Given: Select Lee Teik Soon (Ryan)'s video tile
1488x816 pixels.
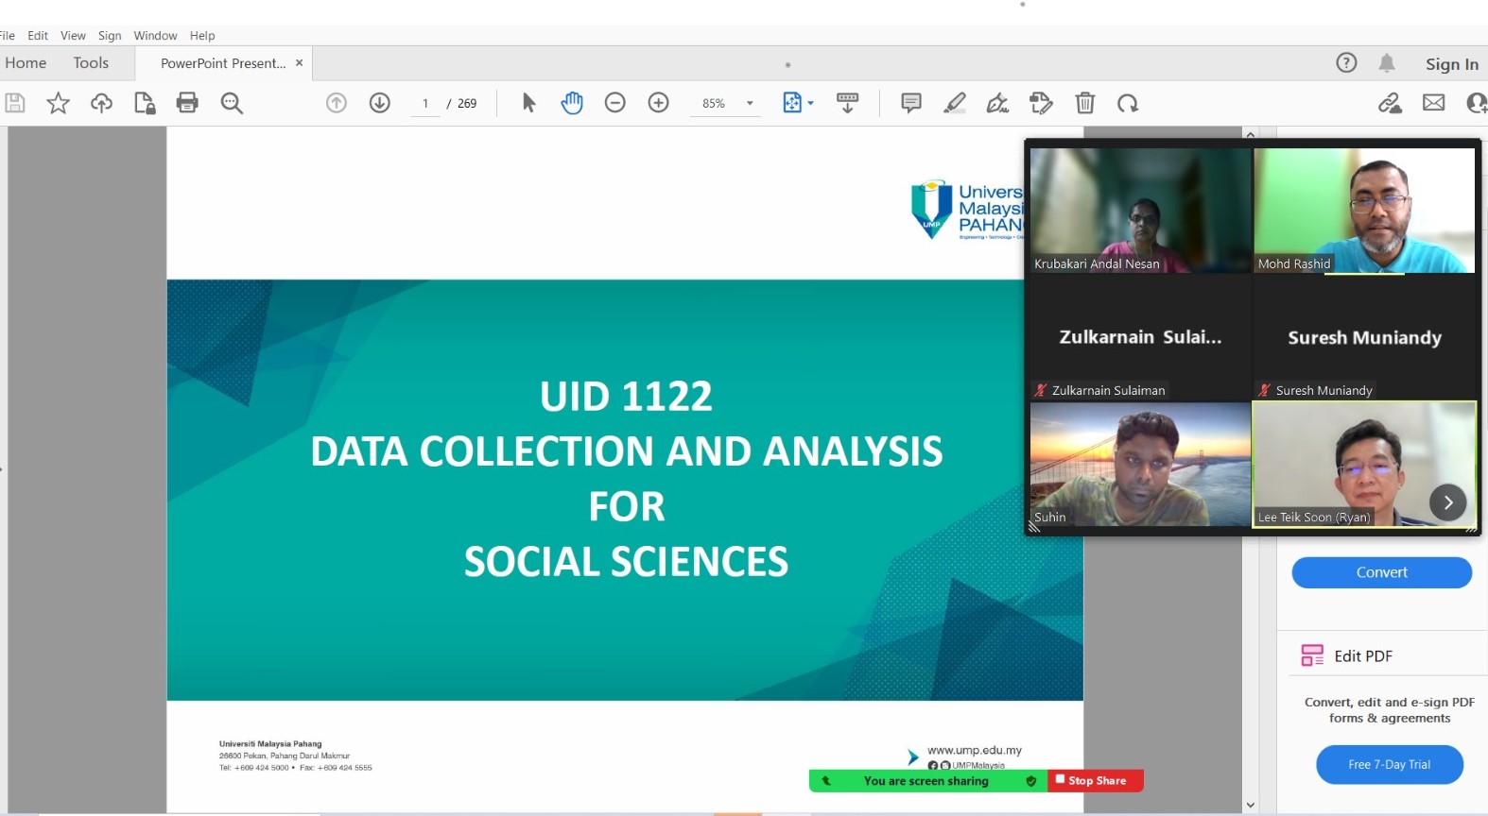Looking at the screenshot, I should click(x=1364, y=465).
